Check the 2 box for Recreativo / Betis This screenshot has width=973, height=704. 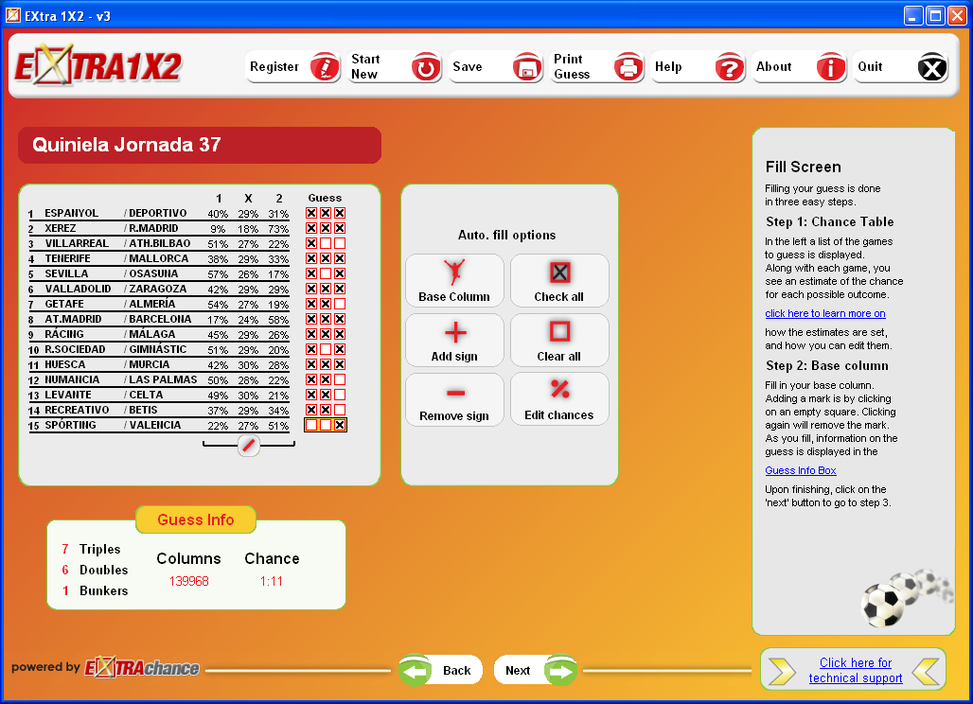[340, 410]
